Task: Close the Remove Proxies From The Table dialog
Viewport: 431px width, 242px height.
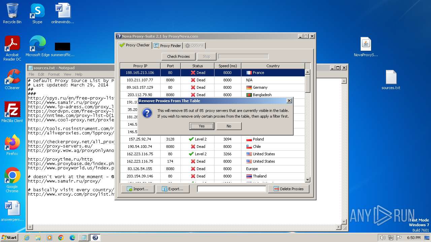Action: (x=289, y=101)
